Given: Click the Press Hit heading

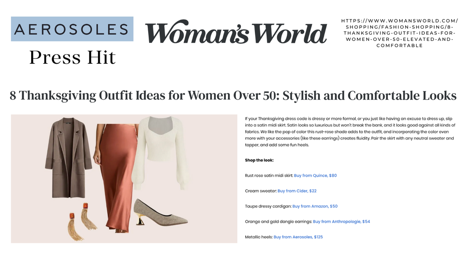Looking at the screenshot, I should coord(72,57).
